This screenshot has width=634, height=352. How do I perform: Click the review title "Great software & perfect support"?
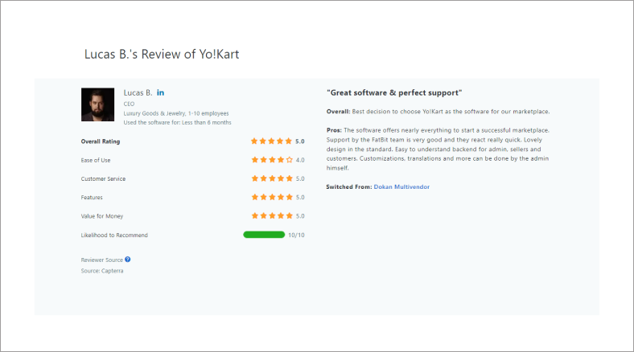tap(394, 93)
